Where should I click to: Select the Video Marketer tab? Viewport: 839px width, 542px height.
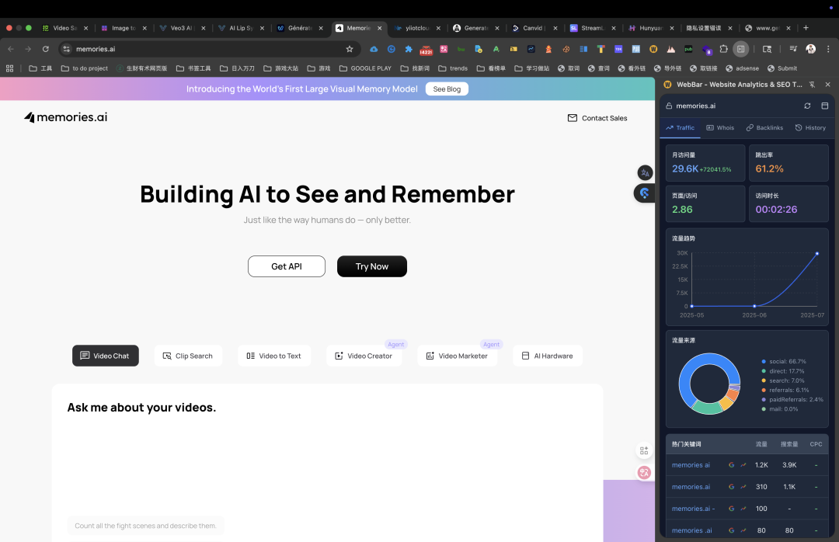point(457,356)
